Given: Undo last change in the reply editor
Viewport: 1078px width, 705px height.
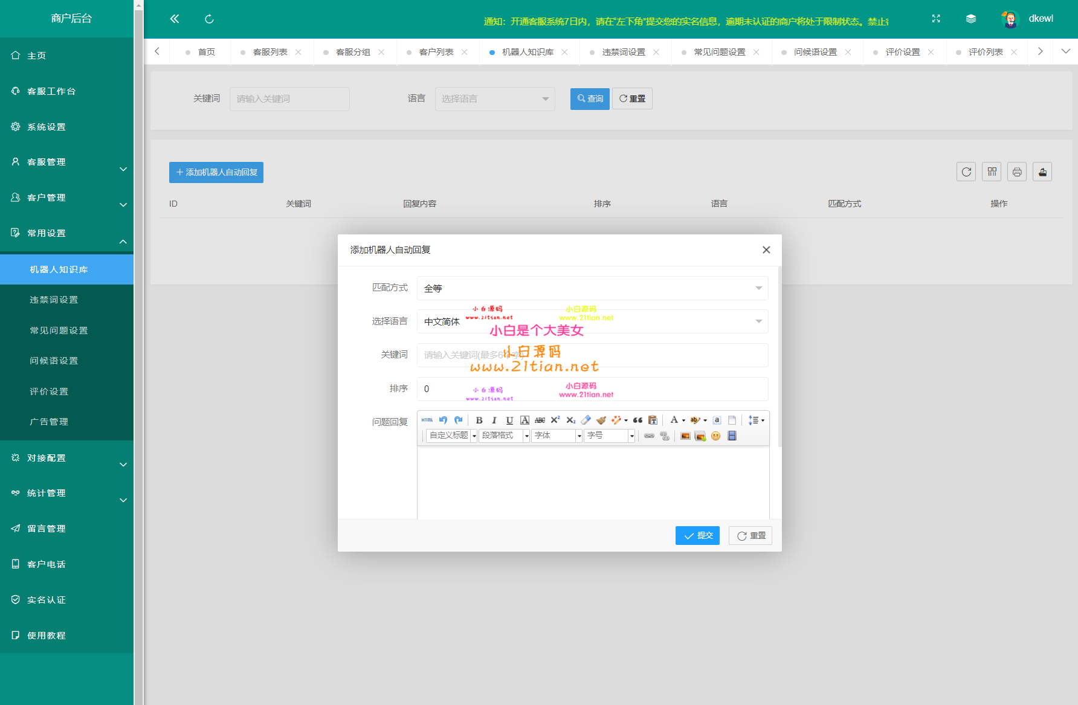Looking at the screenshot, I should 443,420.
